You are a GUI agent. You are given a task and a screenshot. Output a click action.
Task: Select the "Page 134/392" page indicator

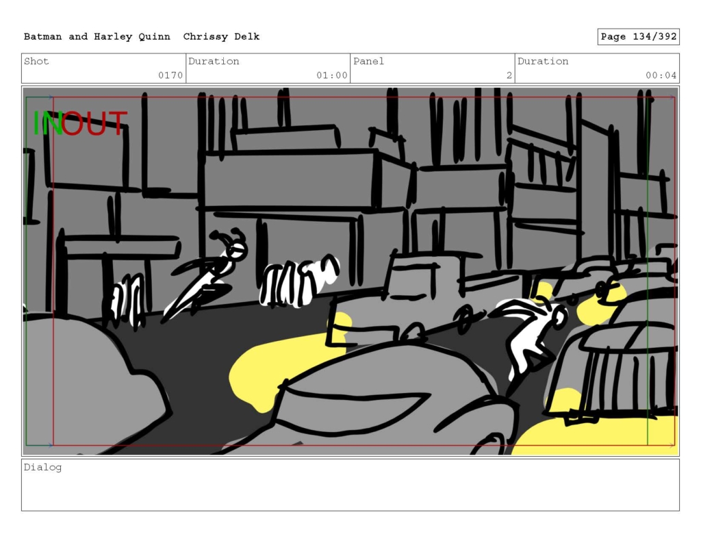(639, 37)
